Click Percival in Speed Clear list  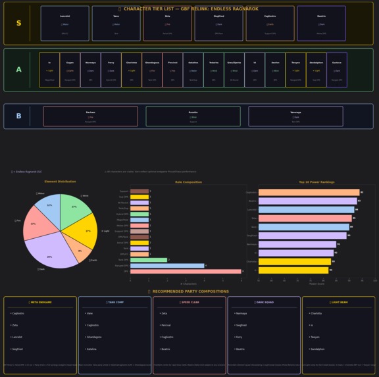pos(165,325)
